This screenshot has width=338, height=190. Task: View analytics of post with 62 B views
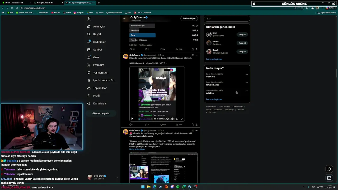coord(179,125)
